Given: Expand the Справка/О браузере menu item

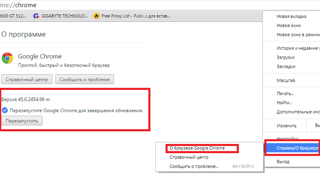Looking at the screenshot, I should coord(292,149).
